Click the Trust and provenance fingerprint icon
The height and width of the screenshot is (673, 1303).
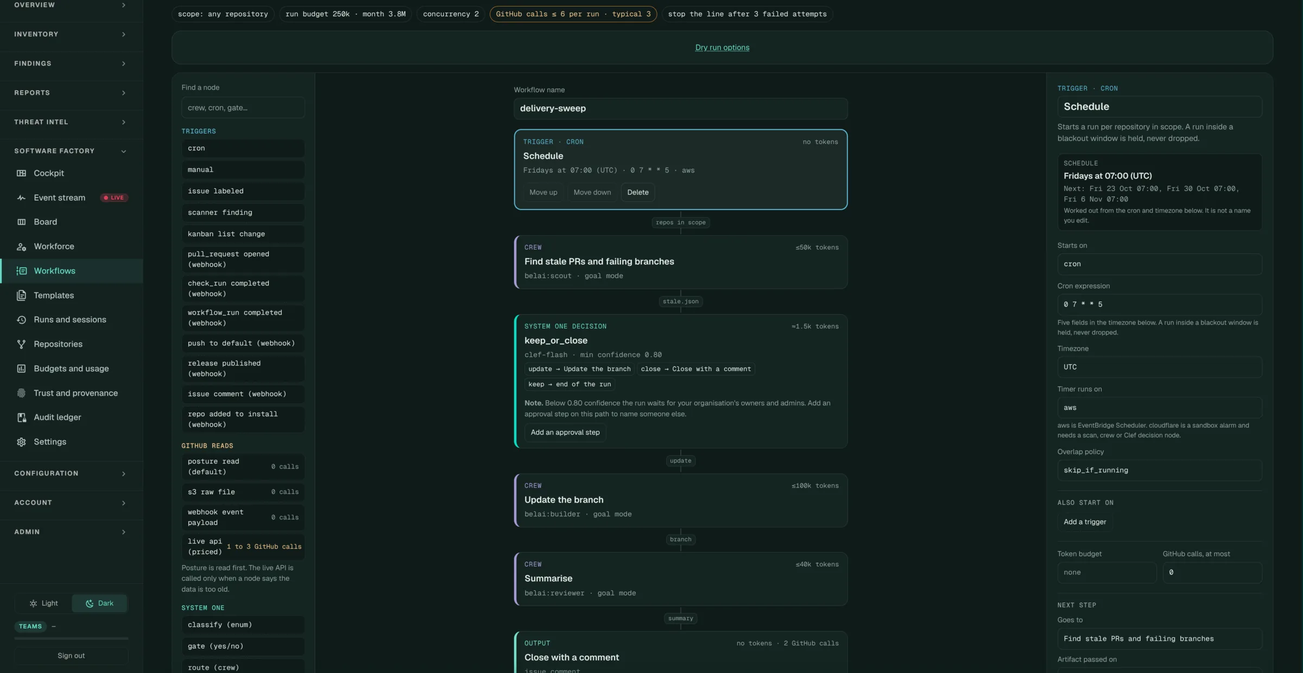pos(21,393)
